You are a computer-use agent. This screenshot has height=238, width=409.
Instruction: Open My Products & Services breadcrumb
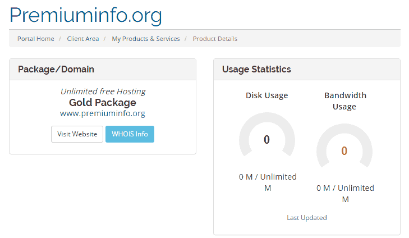[x=146, y=39]
